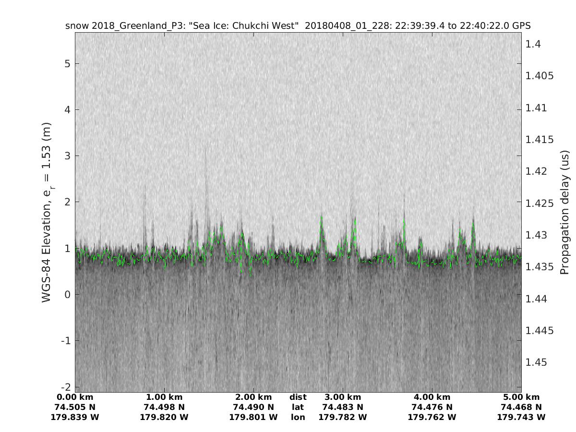
Task: Click the 'lat' legend label below axis
Action: (298, 408)
